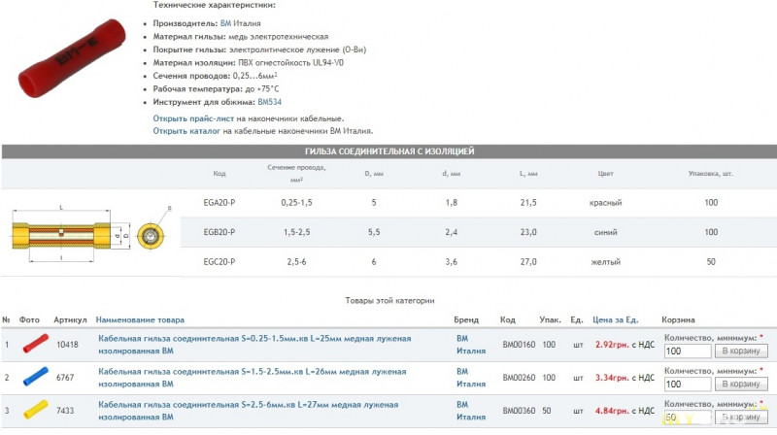The height and width of the screenshot is (435, 777).
Task: Click product code BM00160
Action: (x=519, y=345)
